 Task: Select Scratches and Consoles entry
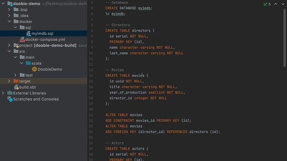click(36, 99)
